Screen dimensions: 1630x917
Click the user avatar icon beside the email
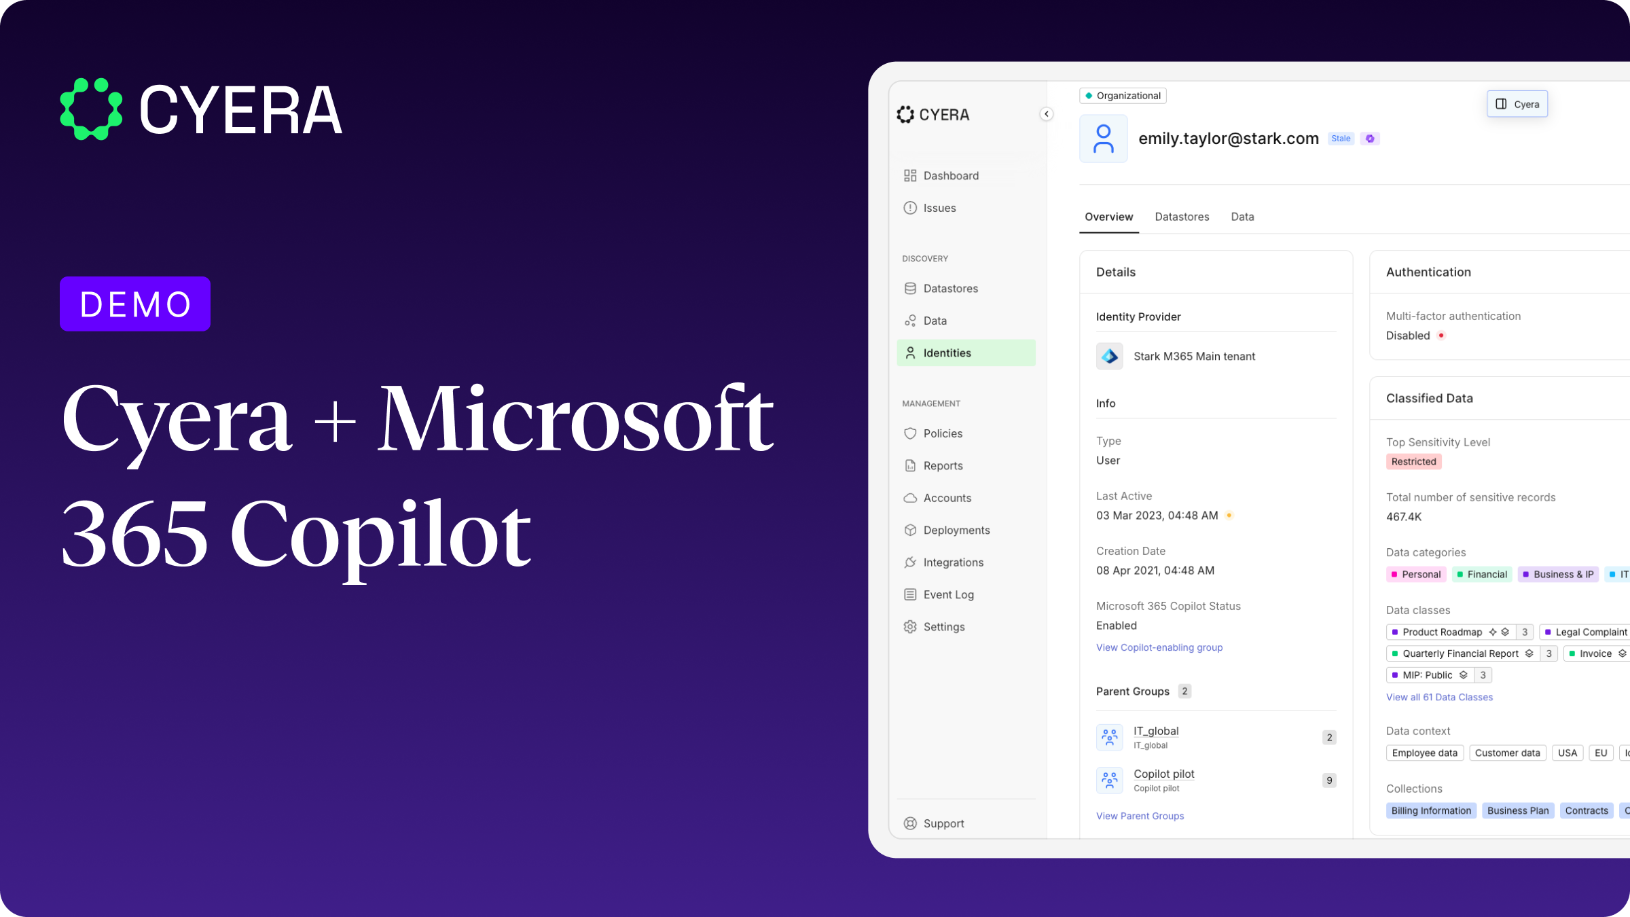pos(1104,139)
